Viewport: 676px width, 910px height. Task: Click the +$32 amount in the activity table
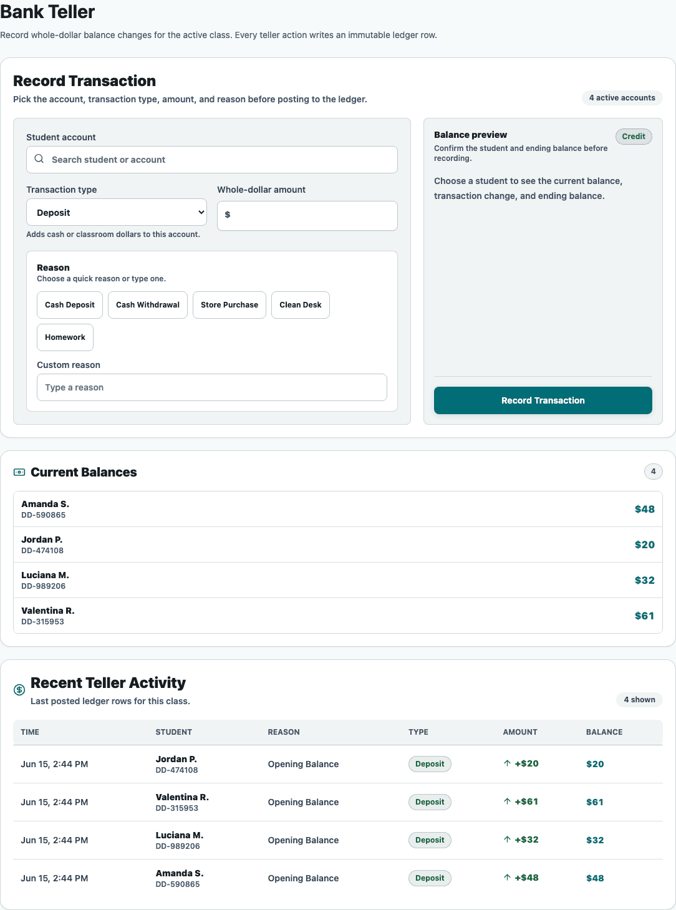tap(526, 840)
